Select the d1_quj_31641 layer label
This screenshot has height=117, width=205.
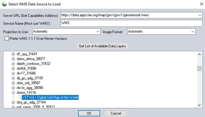pos(27,54)
